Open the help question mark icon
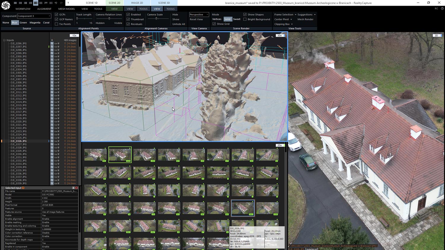The image size is (445, 250). click(442, 9)
